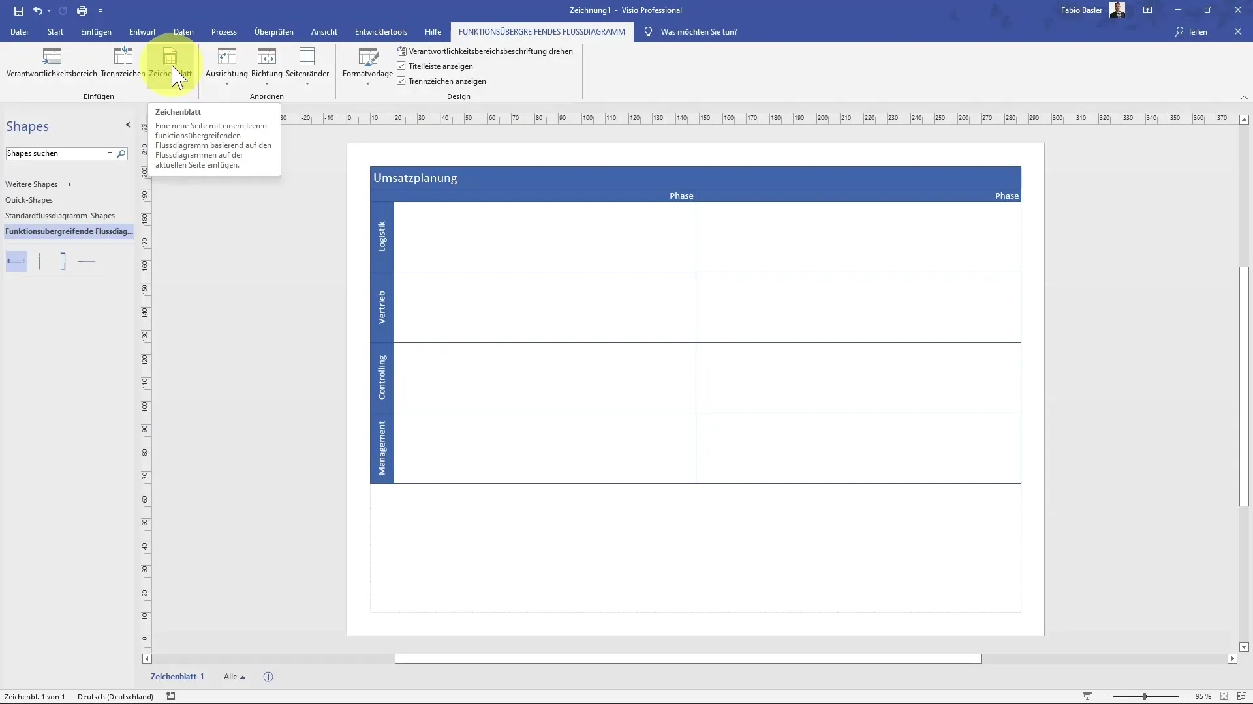Open the Shapes suchen dropdown arrow
Screen dimensions: 1253x704
point(110,153)
